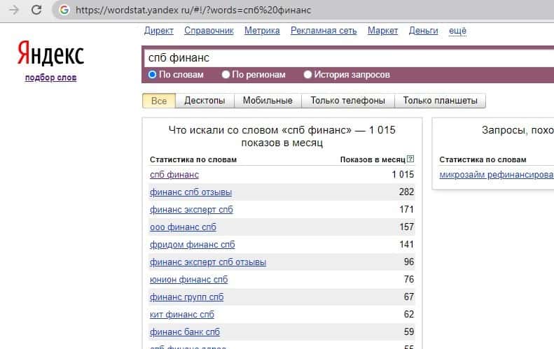Open the Маркет link

click(x=382, y=31)
